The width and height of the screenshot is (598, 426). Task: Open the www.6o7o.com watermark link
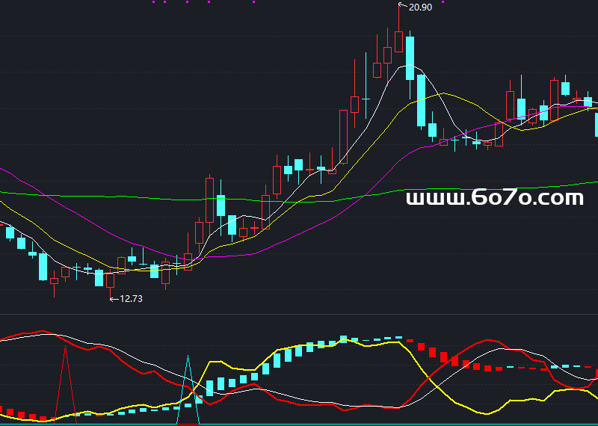[495, 198]
